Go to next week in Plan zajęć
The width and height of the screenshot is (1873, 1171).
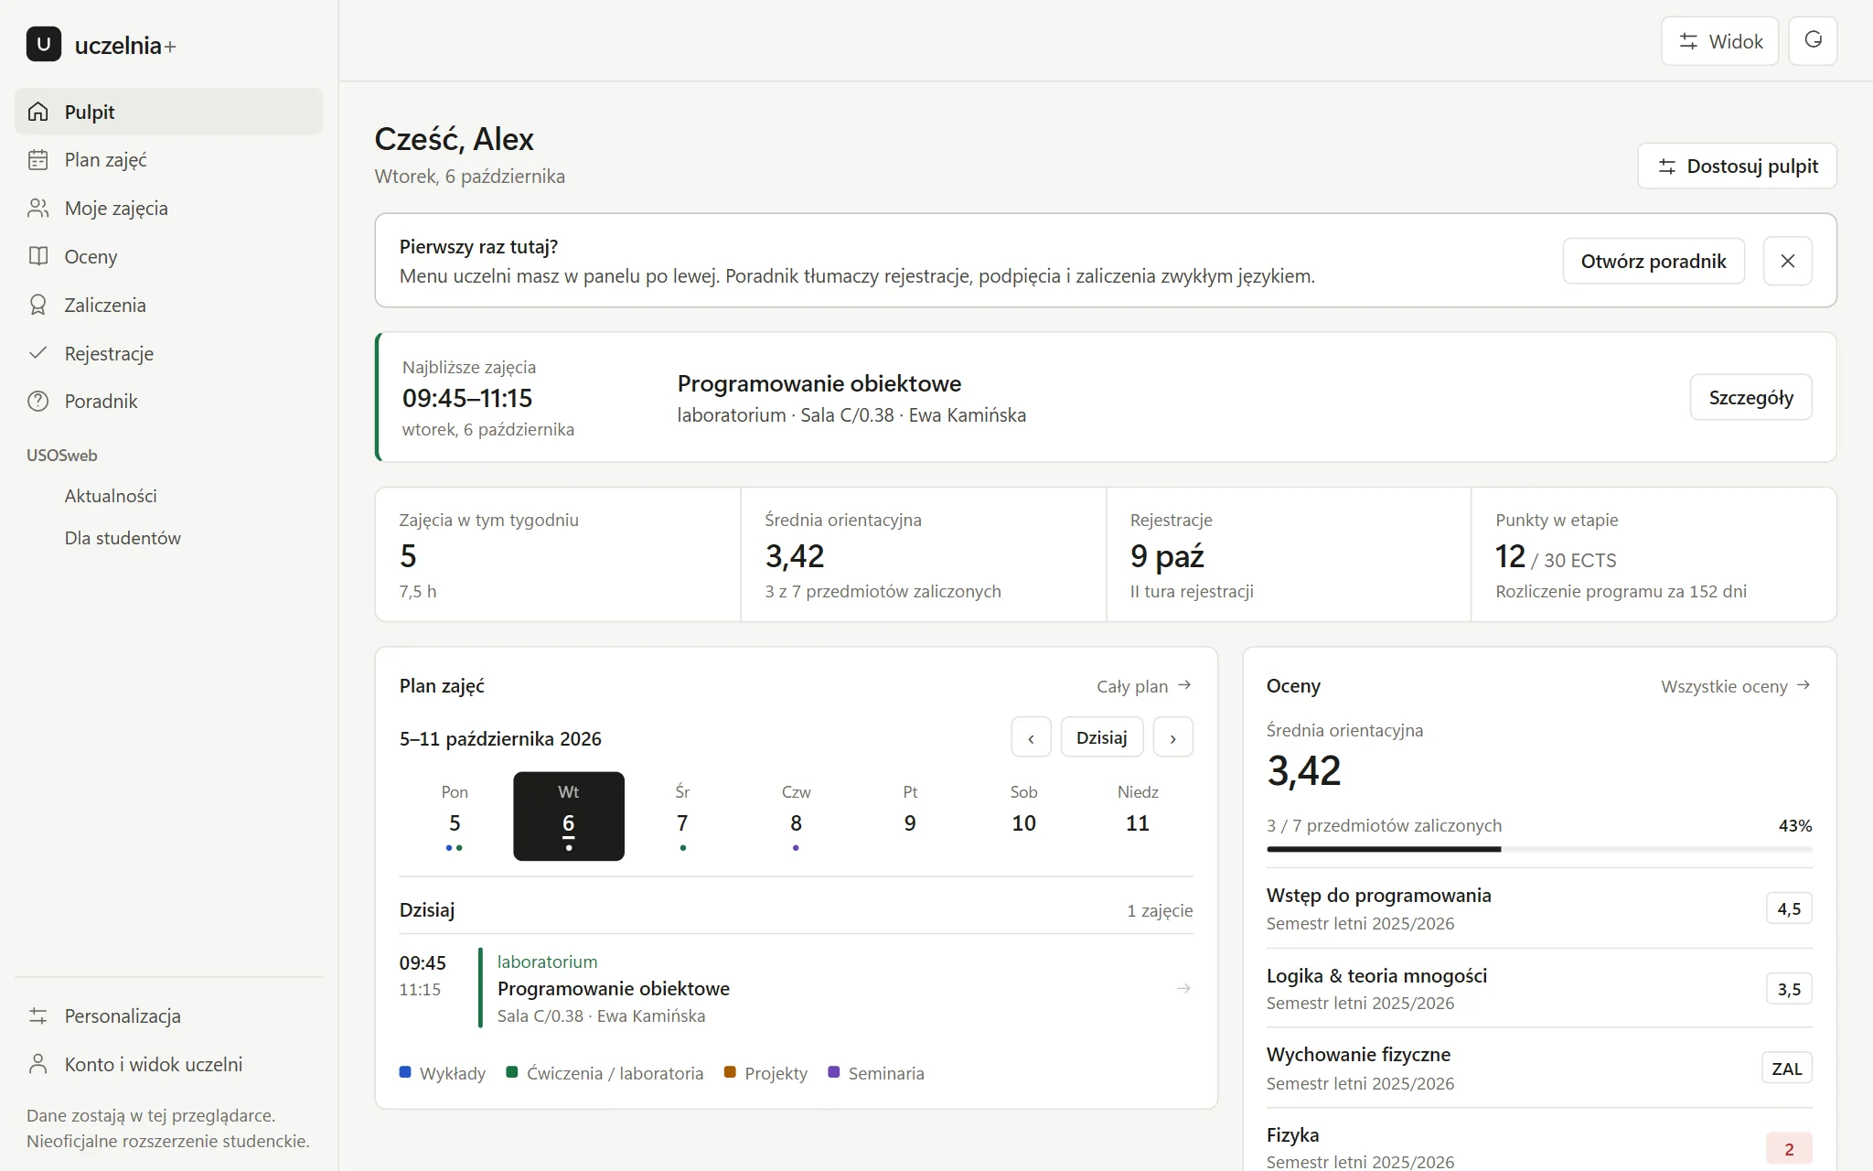[x=1172, y=737]
